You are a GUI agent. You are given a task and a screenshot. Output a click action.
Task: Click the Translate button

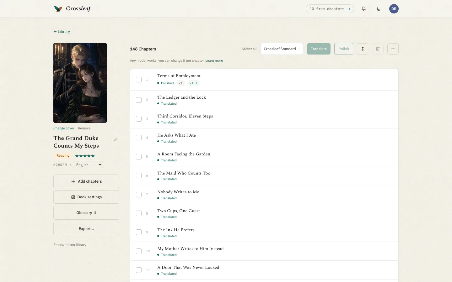[x=319, y=49]
